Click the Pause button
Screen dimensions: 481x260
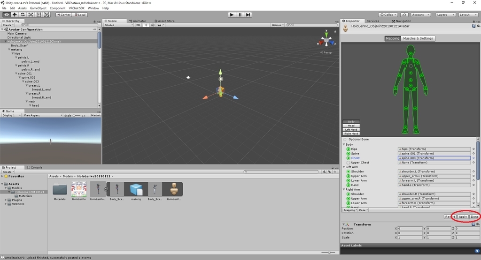(x=240, y=15)
